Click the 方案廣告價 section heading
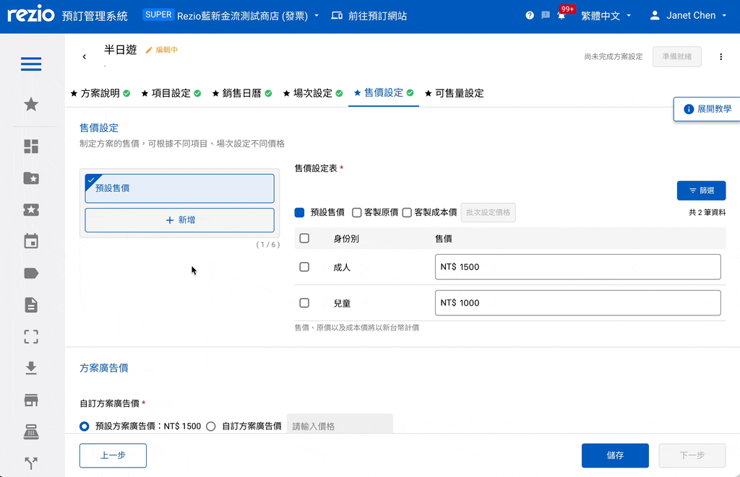 click(104, 368)
